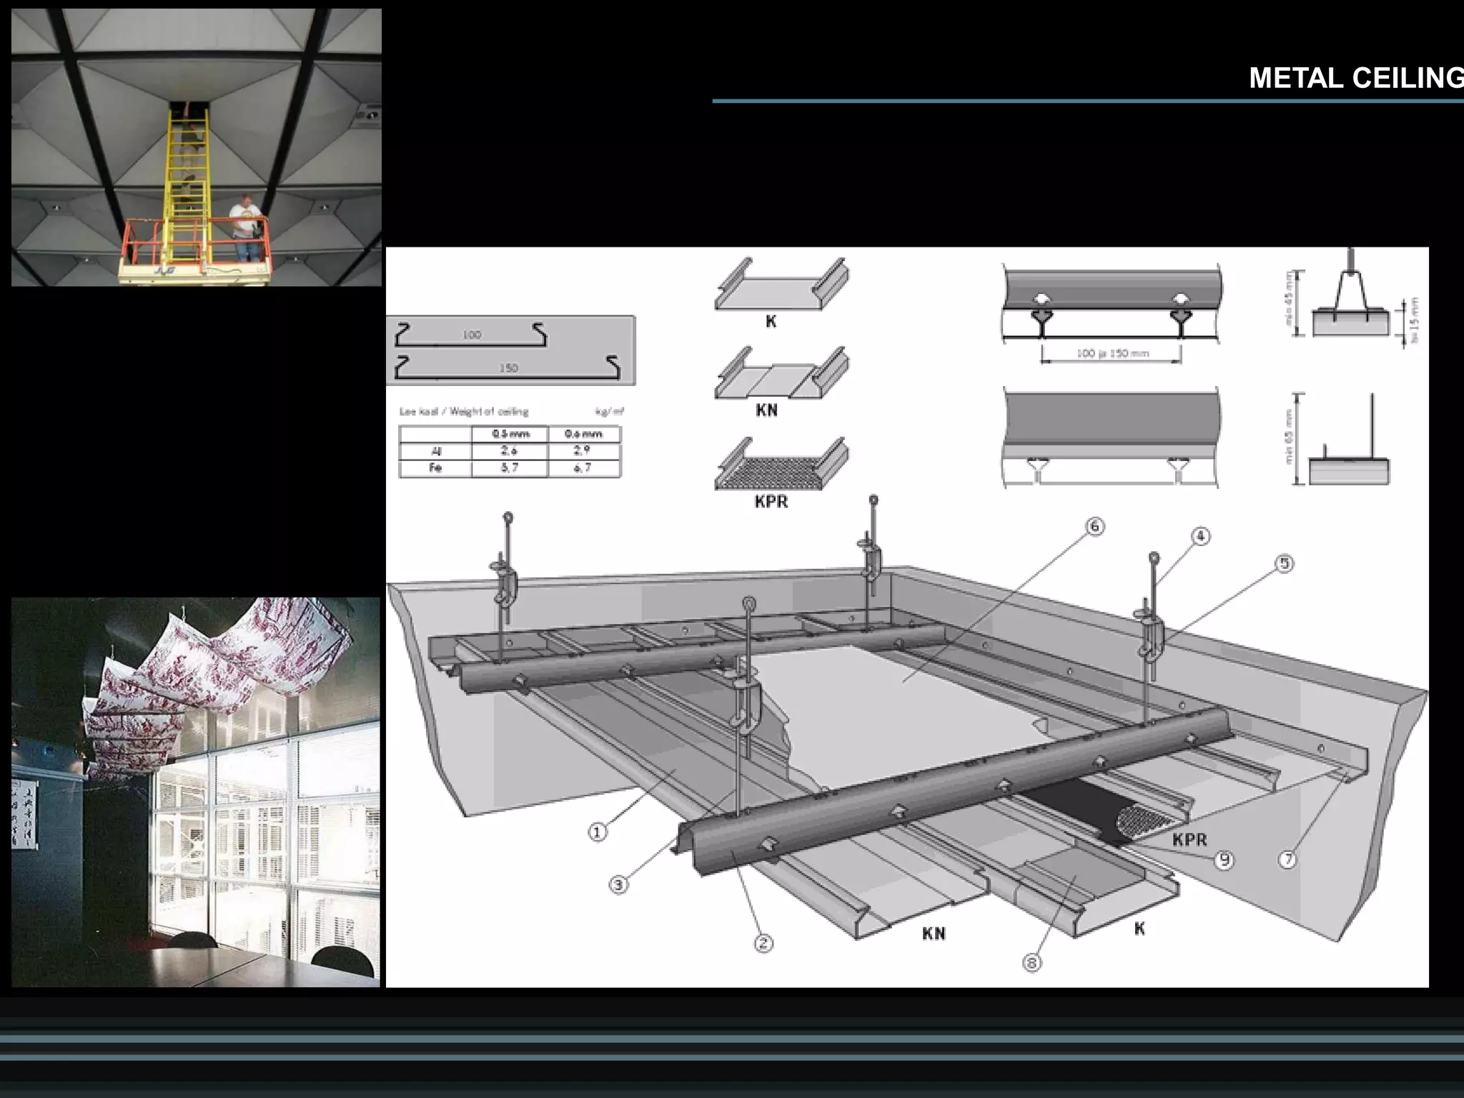Click the Al row in weight table
1464x1098 pixels.
(x=509, y=451)
